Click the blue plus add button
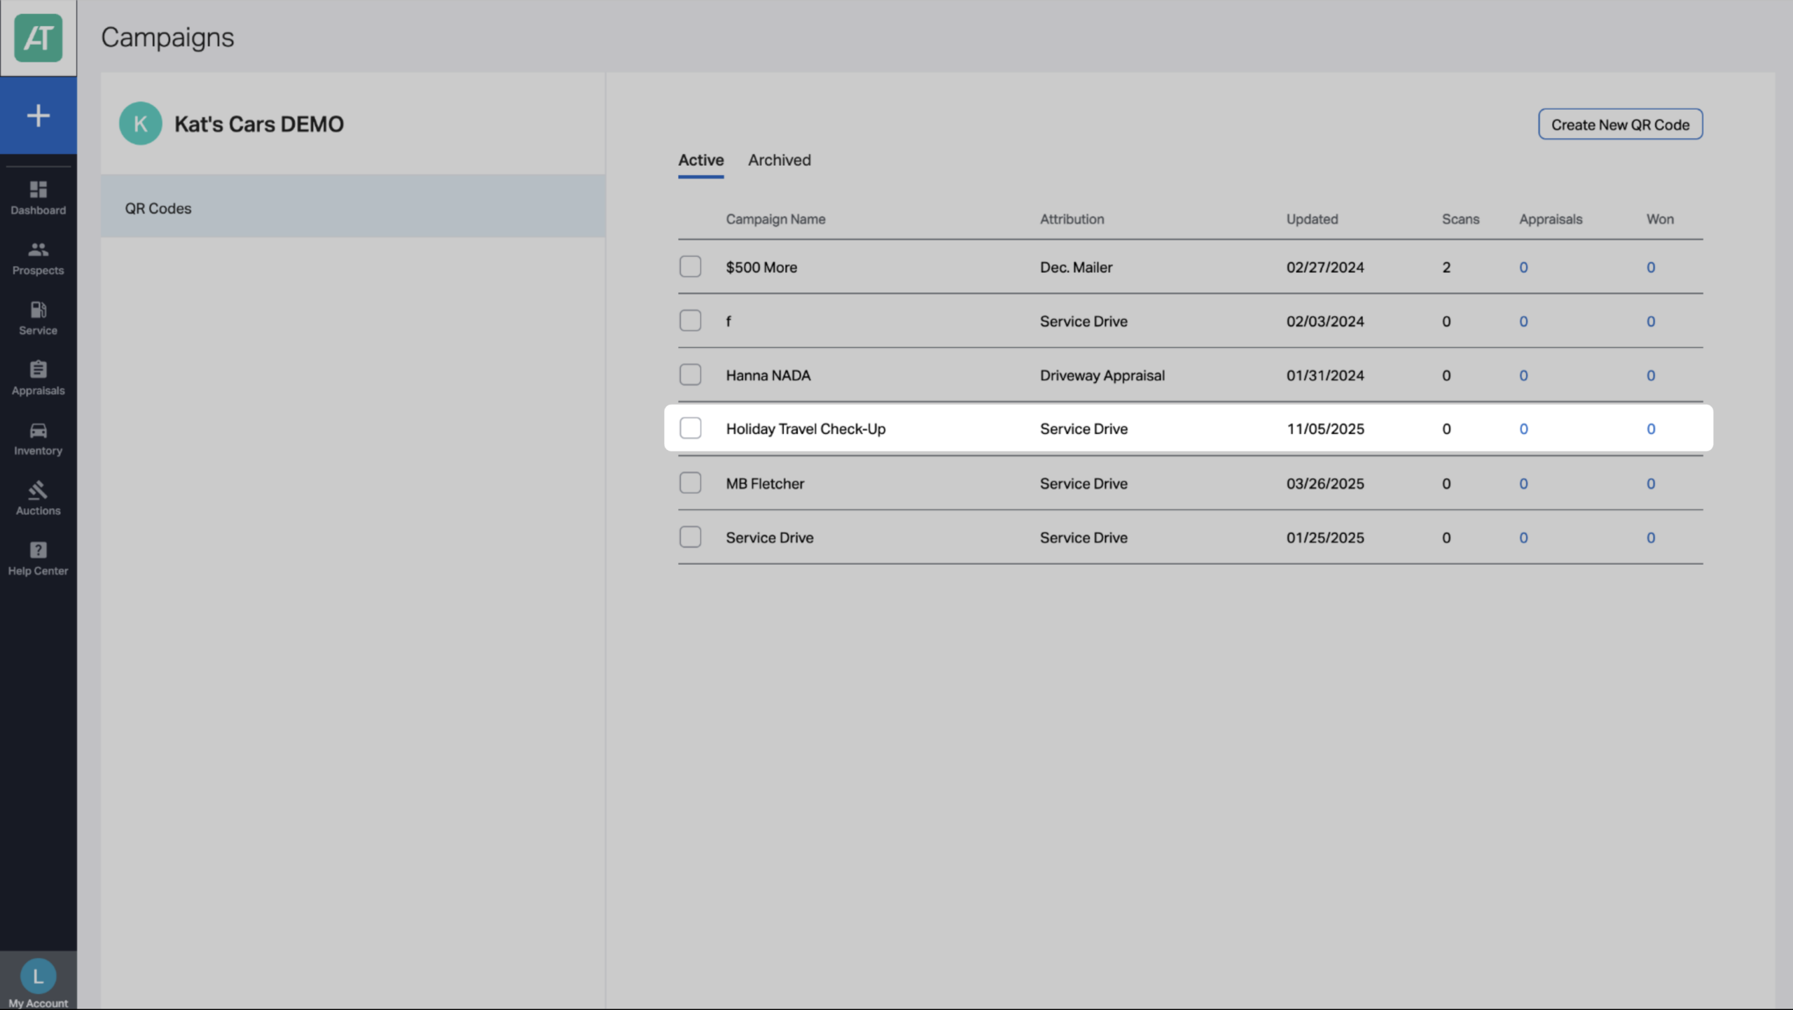The image size is (1793, 1010). (38, 115)
